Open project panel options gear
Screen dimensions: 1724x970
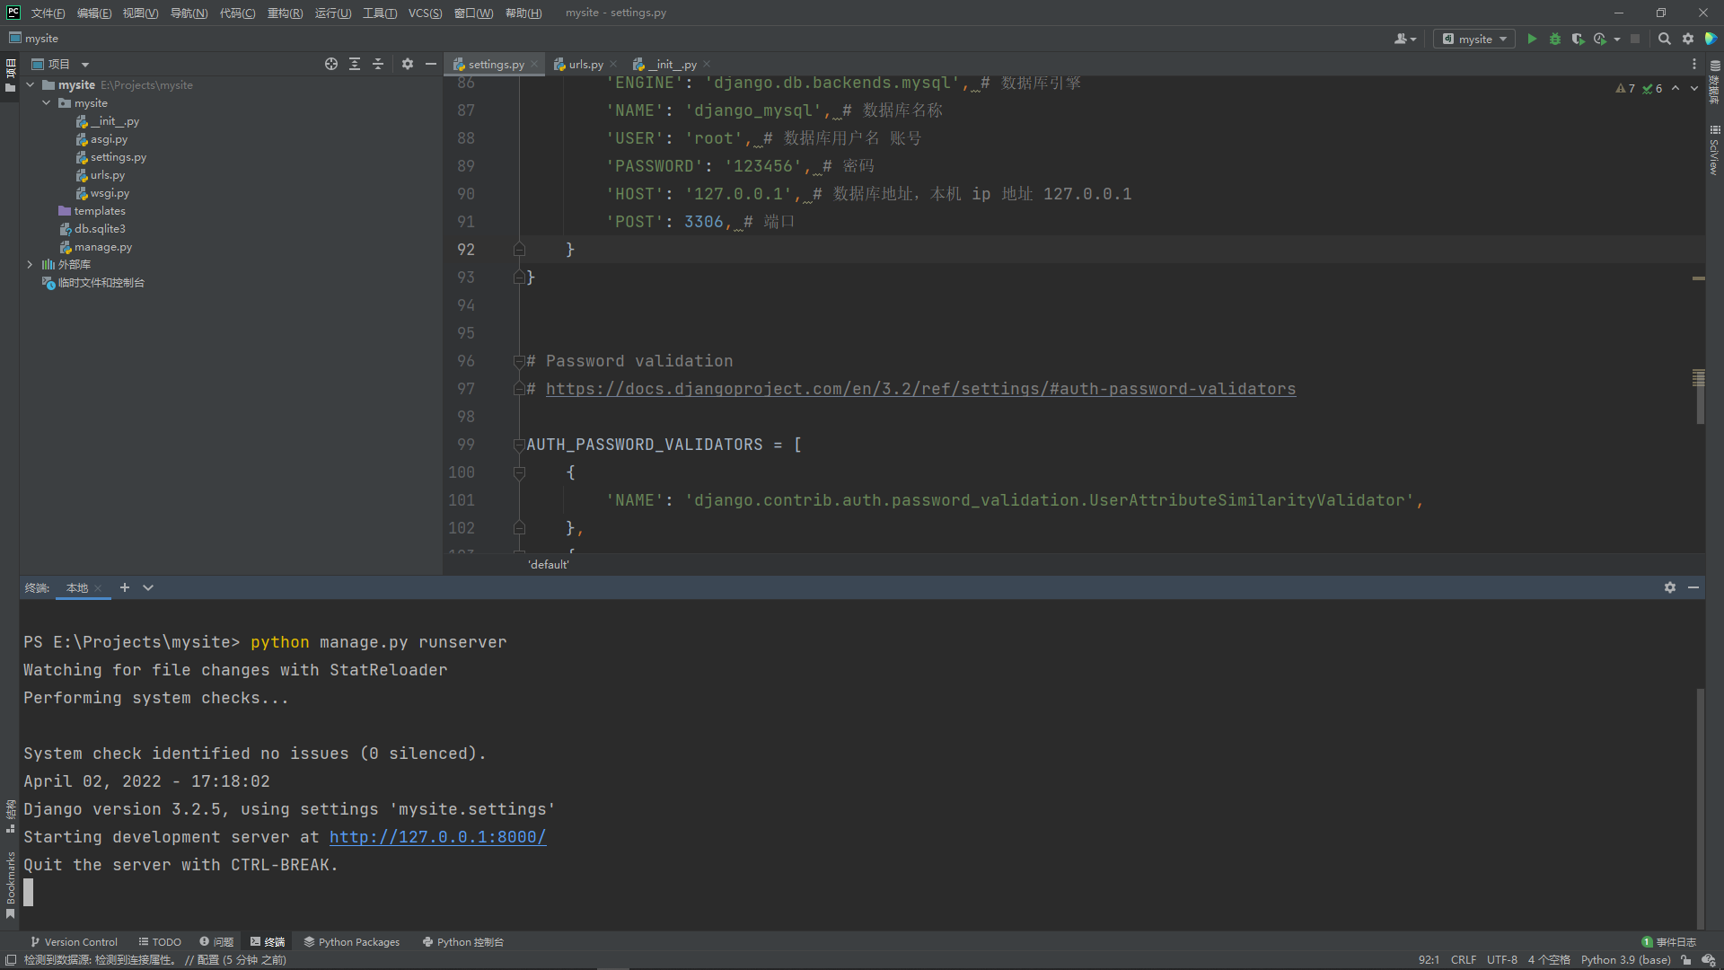[408, 64]
